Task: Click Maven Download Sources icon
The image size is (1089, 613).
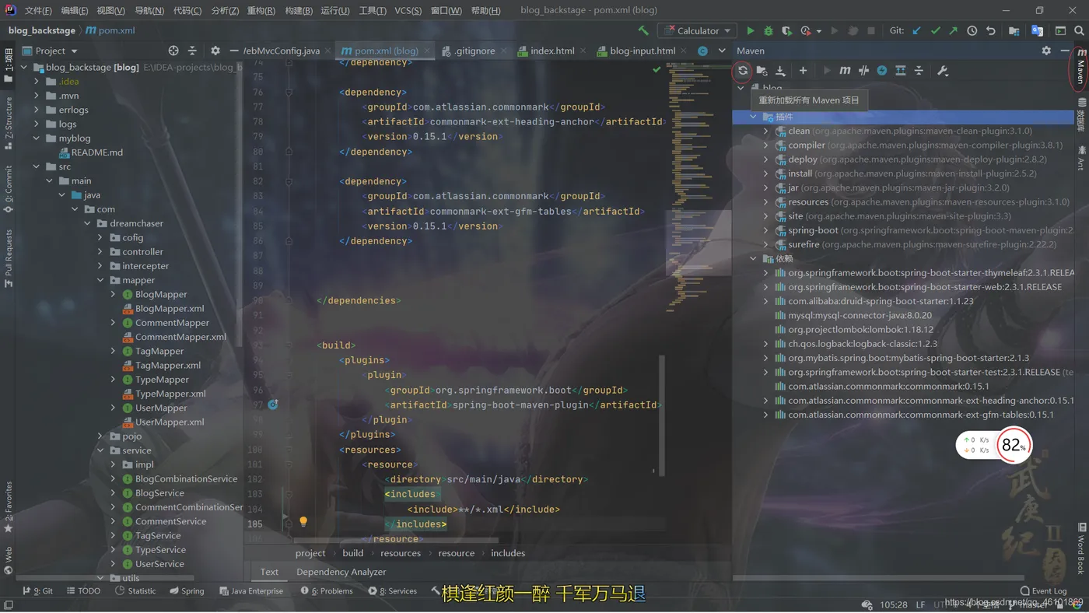Action: pyautogui.click(x=780, y=71)
